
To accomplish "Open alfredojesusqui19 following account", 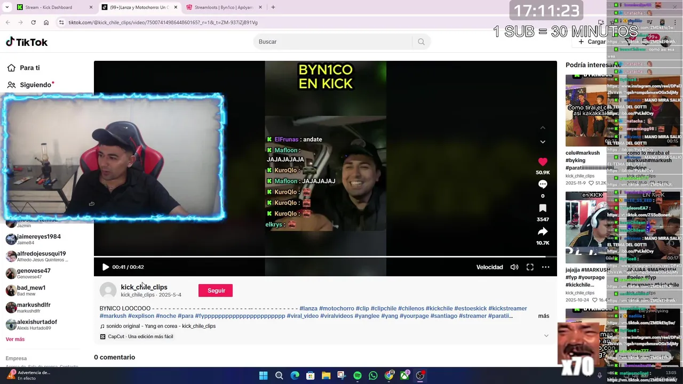I will (x=42, y=256).
